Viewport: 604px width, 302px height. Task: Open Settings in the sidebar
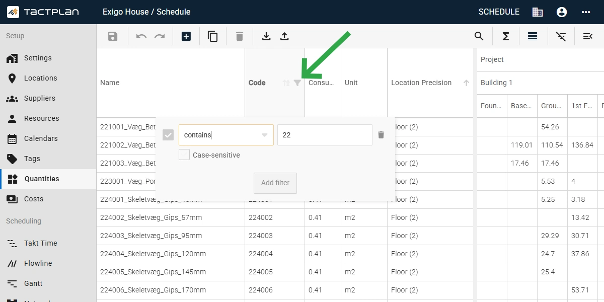pyautogui.click(x=48, y=58)
